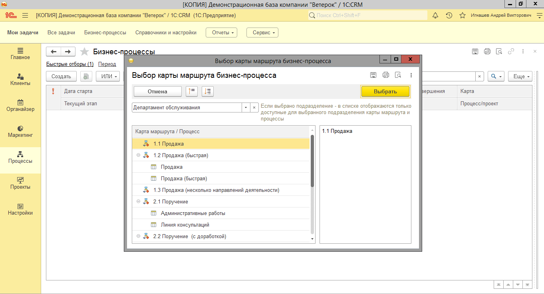Select 1.3 Продажа (несколько направлений деятельности)

point(221,190)
